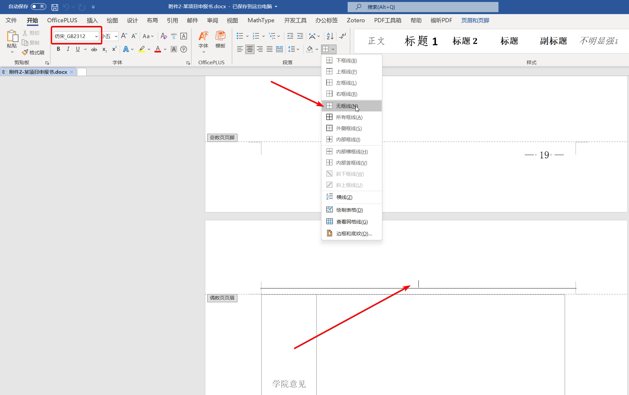This screenshot has width=629, height=395.
Task: Click the increase indent icon
Action: [300, 36]
